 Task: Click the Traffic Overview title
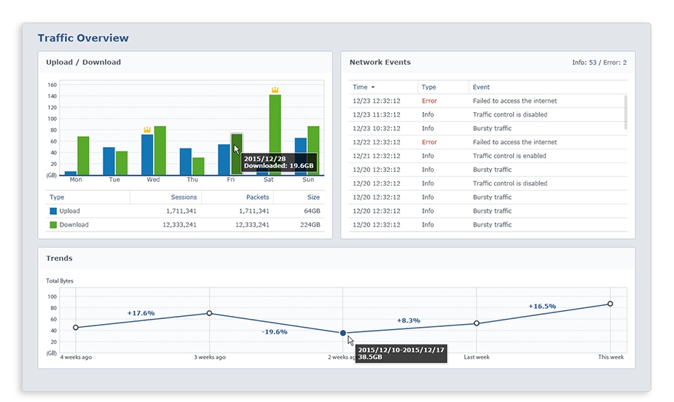[83, 38]
